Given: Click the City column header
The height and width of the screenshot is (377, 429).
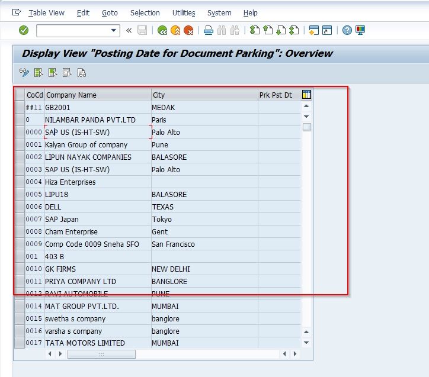Looking at the screenshot, I should point(204,95).
